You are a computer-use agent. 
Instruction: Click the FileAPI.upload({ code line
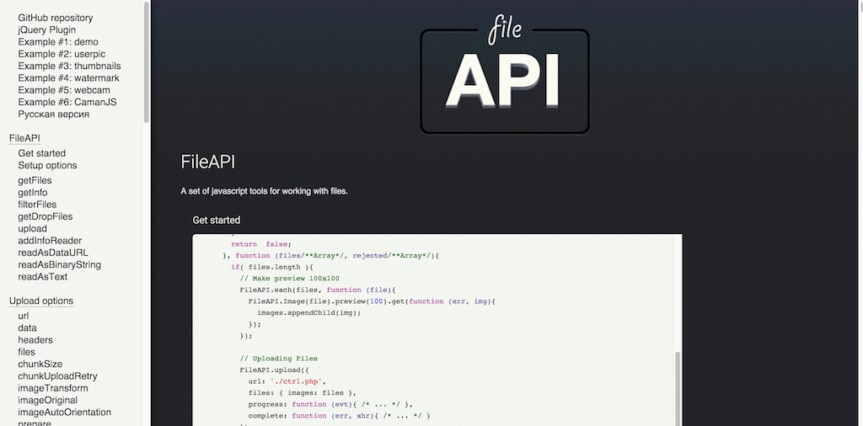pyautogui.click(x=274, y=370)
